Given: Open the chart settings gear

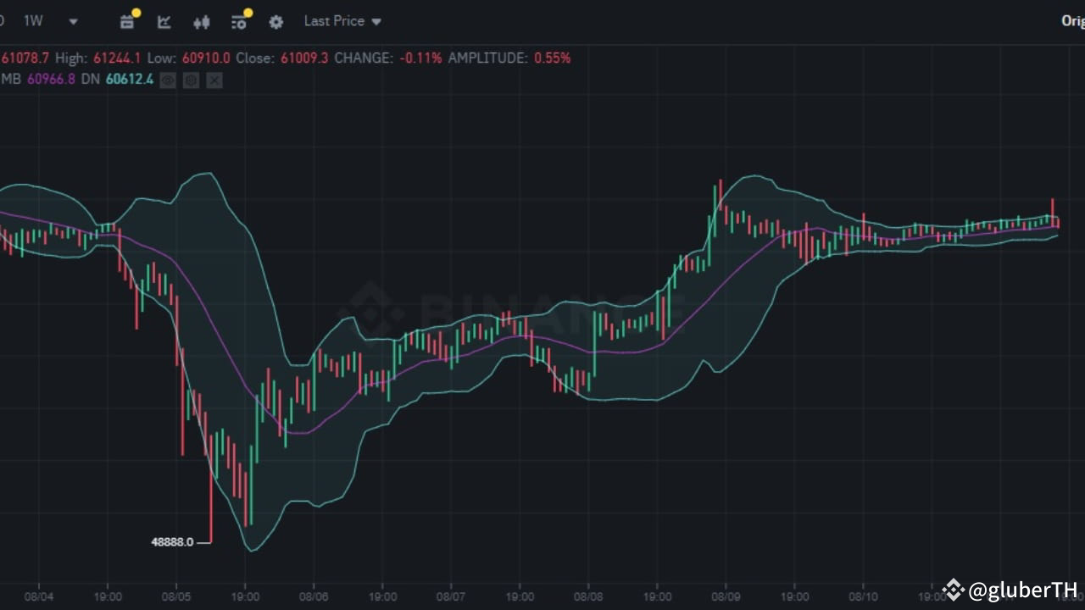Looking at the screenshot, I should click(x=275, y=22).
